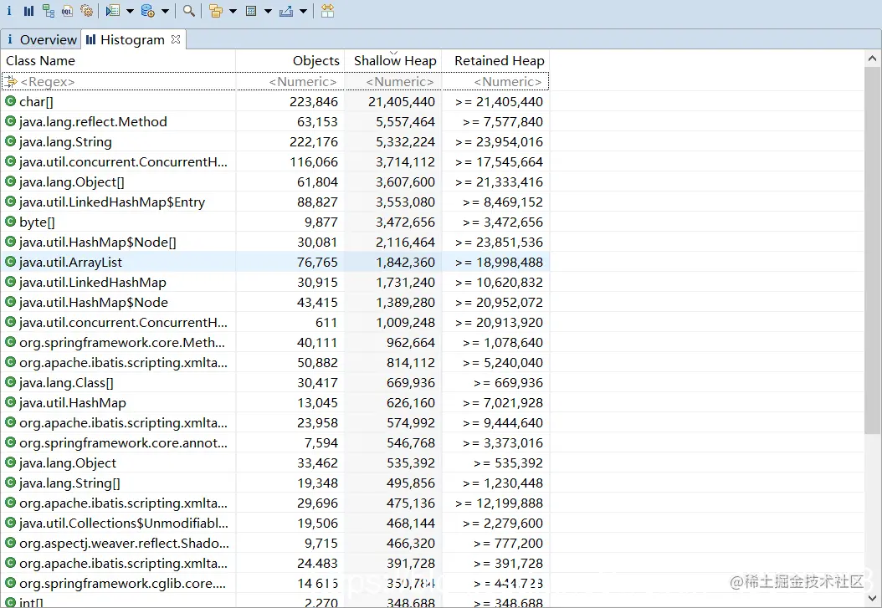Click the class icon beside java.lang.Object[]

click(10, 181)
